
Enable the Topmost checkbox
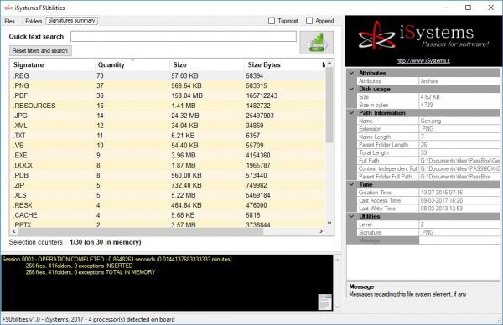pos(272,21)
